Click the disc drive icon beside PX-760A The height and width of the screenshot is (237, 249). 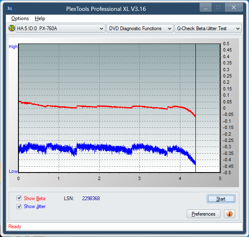12,28
